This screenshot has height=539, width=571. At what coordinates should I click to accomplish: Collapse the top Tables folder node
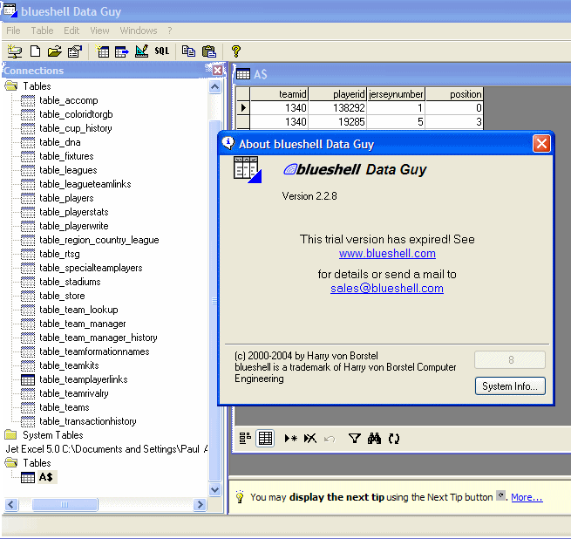pos(11,86)
